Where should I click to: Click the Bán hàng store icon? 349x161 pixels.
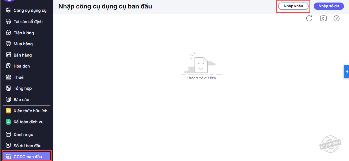tap(8, 55)
